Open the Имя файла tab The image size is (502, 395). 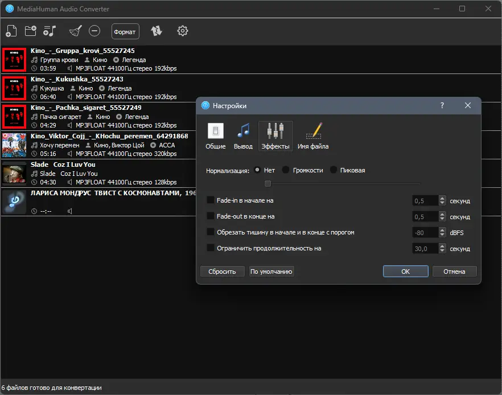(x=315, y=135)
